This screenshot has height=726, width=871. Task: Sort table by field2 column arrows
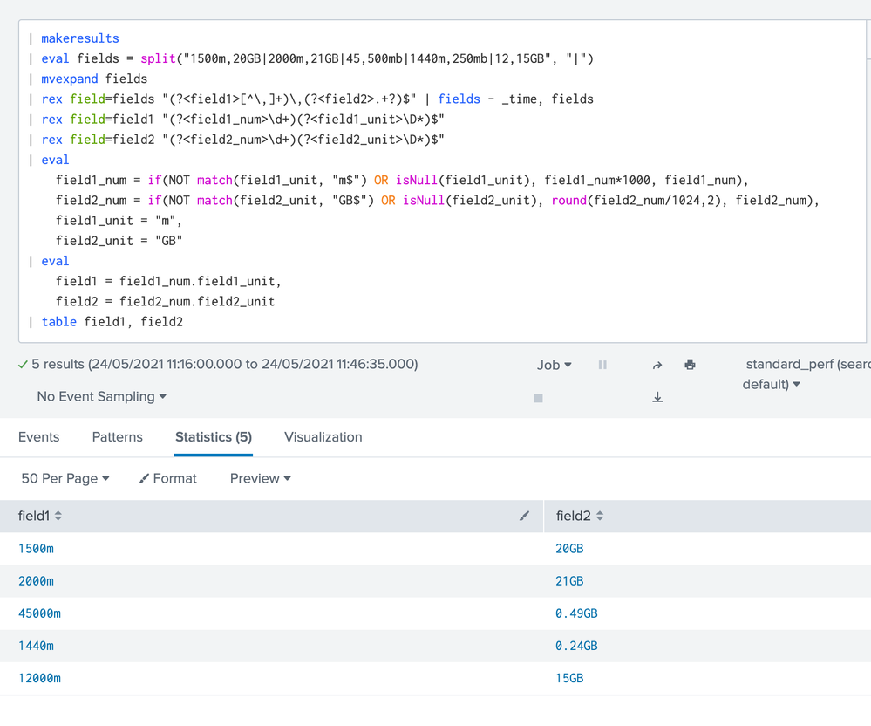pyautogui.click(x=600, y=517)
